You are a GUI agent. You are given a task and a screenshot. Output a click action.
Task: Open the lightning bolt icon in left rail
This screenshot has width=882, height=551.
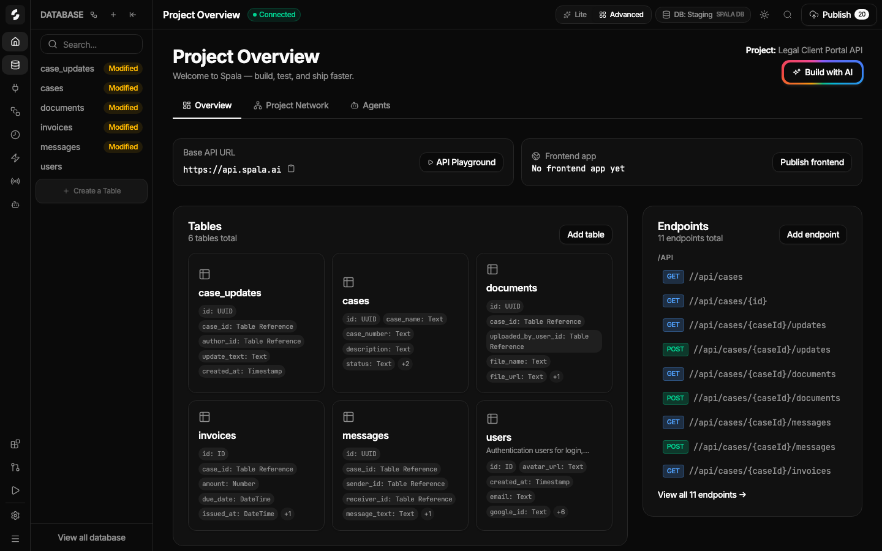point(15,158)
